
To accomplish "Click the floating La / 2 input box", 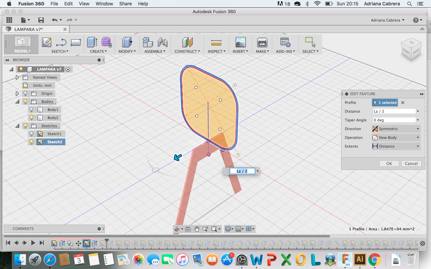I will (242, 171).
